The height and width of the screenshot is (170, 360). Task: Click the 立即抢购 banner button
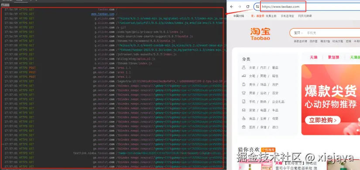(322, 120)
